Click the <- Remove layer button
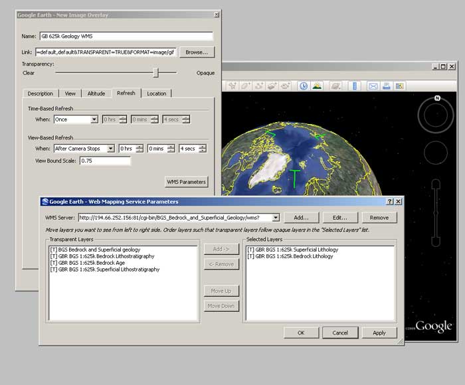Image resolution: width=465 pixels, height=385 pixels. [x=221, y=264]
